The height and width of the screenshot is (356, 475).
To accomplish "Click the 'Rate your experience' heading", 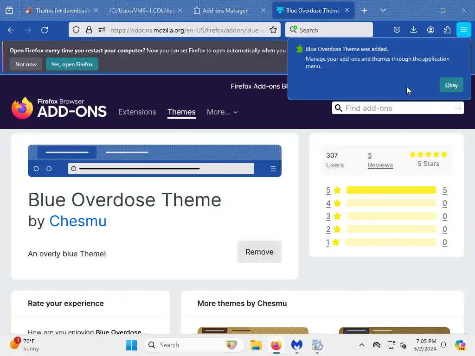I will pos(66,303).
